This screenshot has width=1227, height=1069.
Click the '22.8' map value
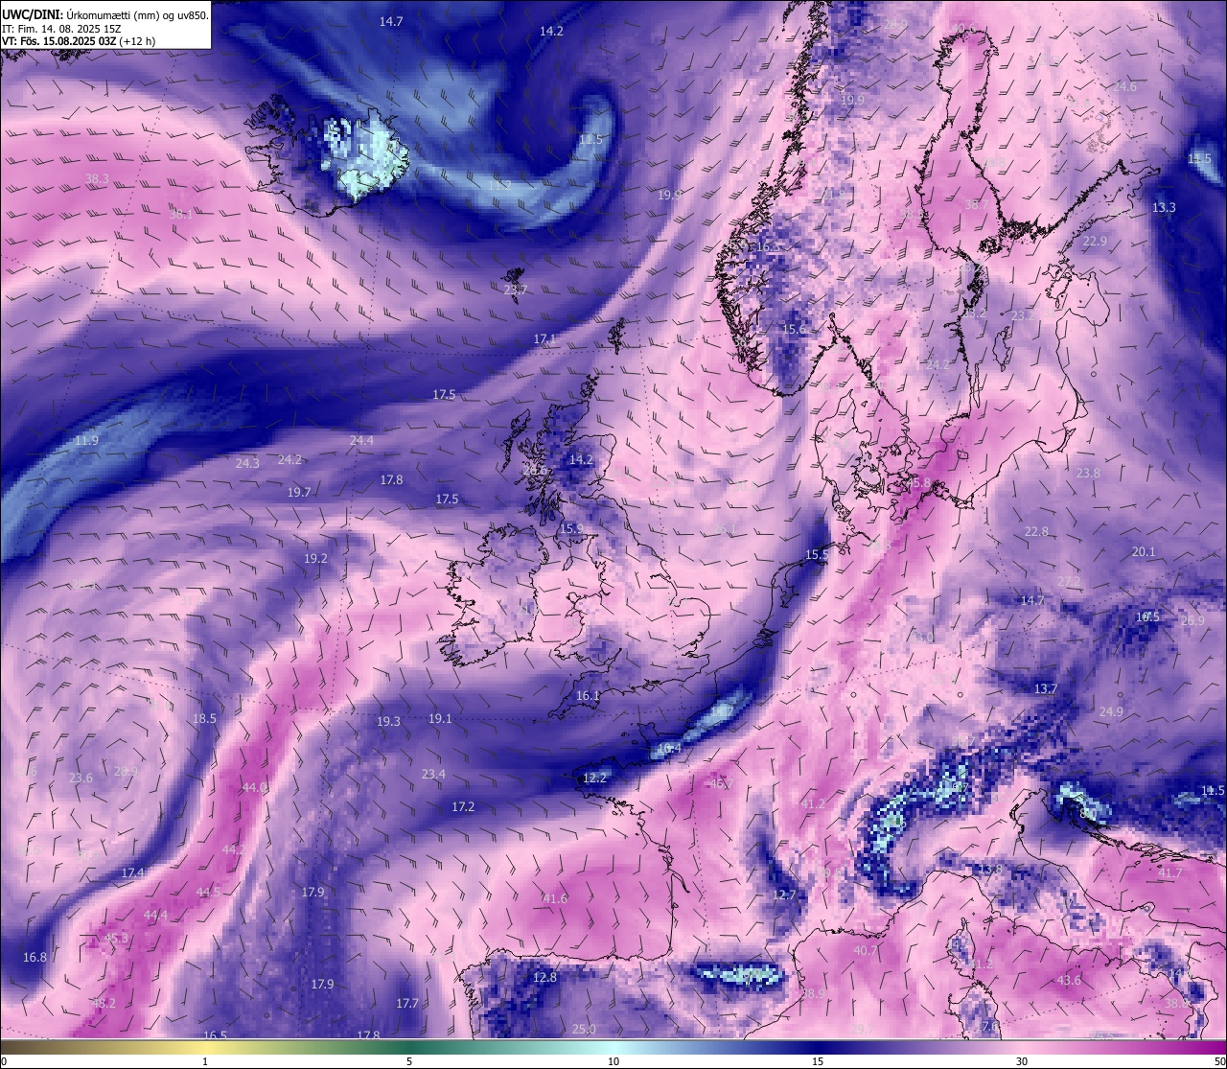pyautogui.click(x=1036, y=531)
